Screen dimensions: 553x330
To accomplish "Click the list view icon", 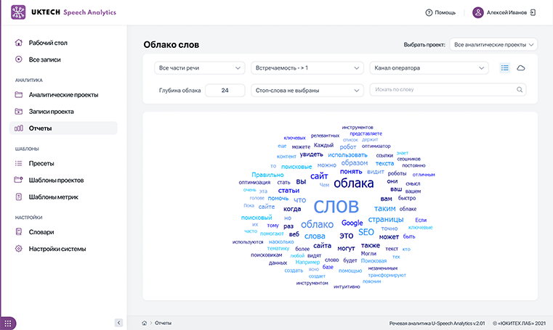I will click(505, 68).
